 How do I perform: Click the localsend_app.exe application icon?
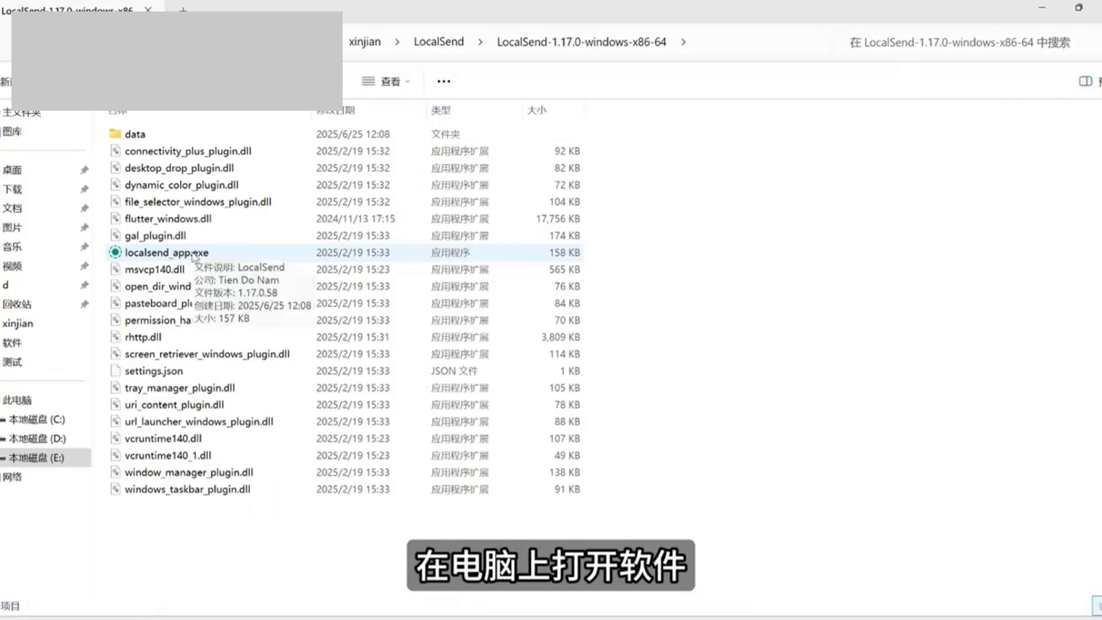pos(115,253)
